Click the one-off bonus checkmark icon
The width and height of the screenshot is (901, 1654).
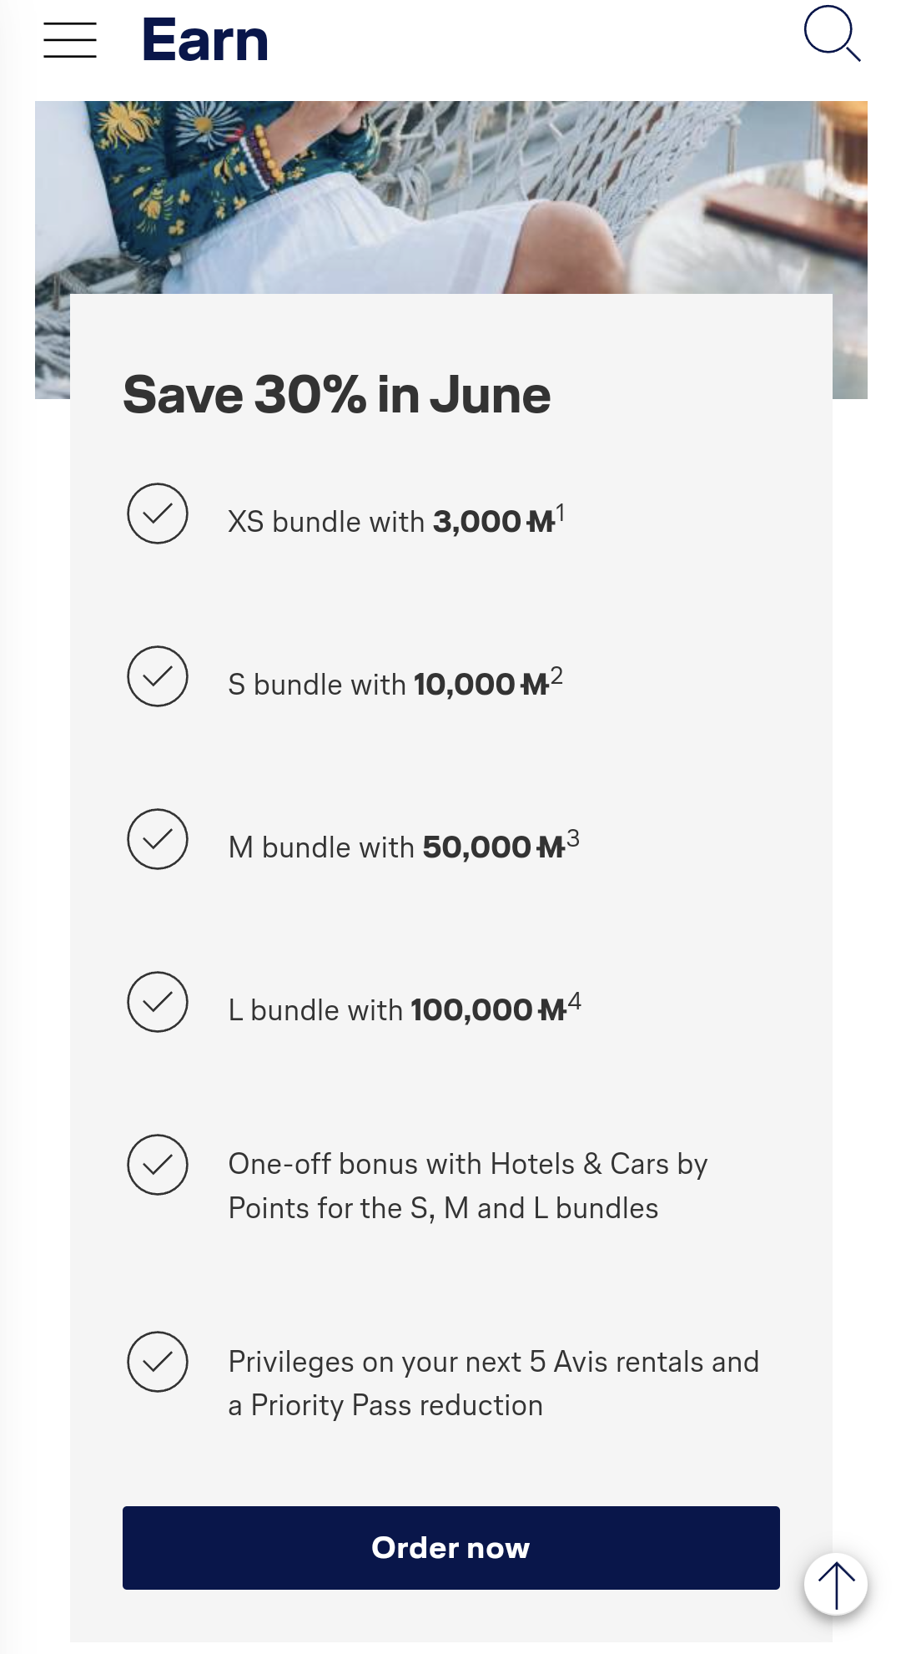tap(158, 1165)
